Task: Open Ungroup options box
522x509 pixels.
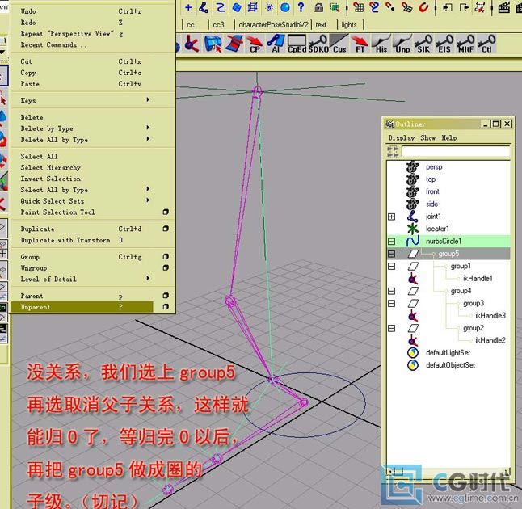Action: 166,268
